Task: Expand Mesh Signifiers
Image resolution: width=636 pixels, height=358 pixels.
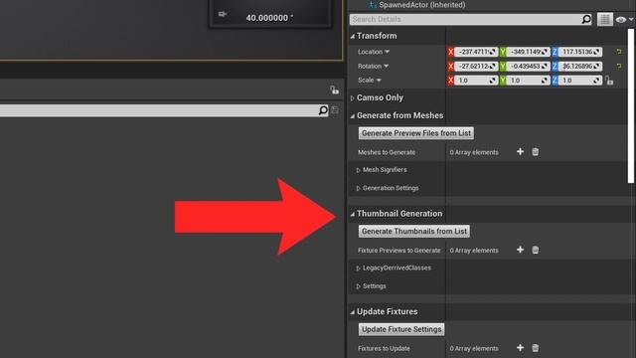Action: [x=358, y=170]
